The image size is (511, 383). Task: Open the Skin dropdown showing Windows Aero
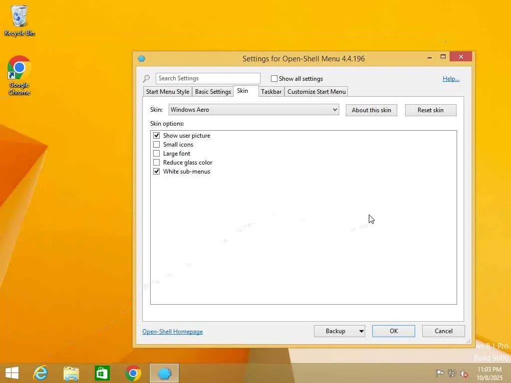[x=254, y=110]
